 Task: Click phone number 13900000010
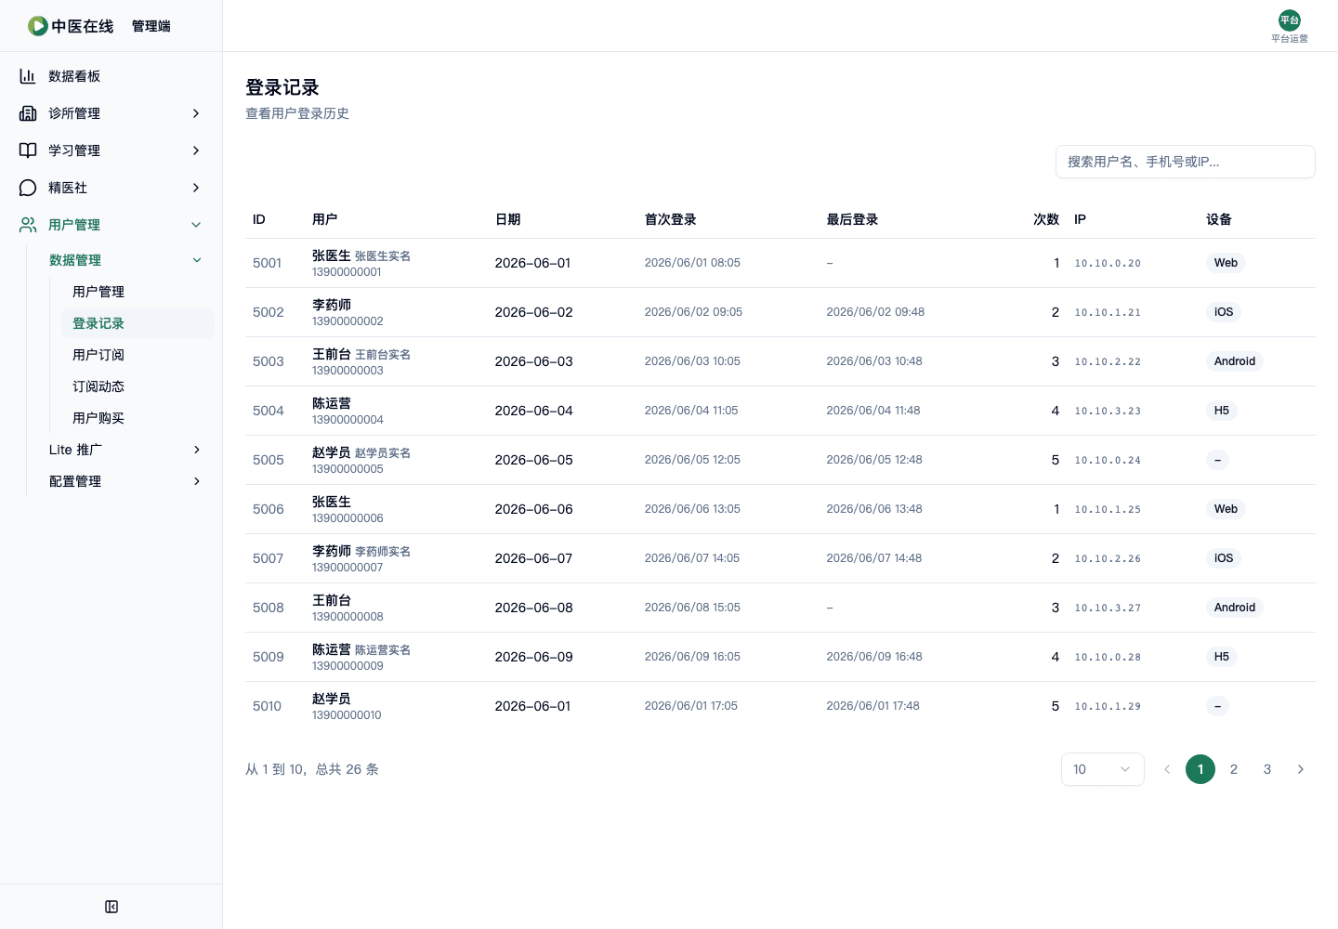(x=347, y=715)
